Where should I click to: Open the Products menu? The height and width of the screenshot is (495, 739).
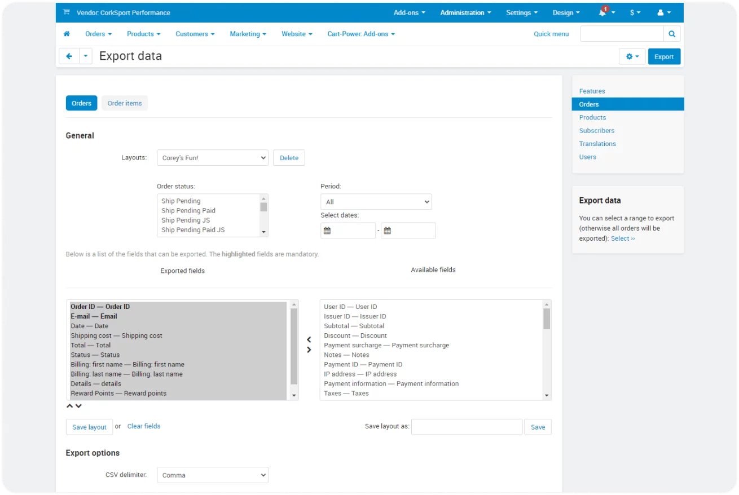[x=143, y=34]
